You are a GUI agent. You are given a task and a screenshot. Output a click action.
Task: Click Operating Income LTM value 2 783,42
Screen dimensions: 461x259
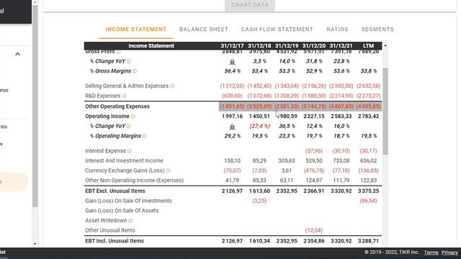tap(368, 117)
